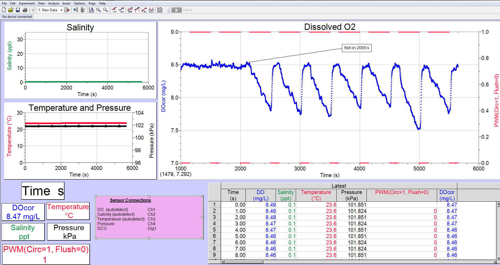Click the Pressure (kPa) axis label
500x265 pixels.
pyautogui.click(x=151, y=141)
